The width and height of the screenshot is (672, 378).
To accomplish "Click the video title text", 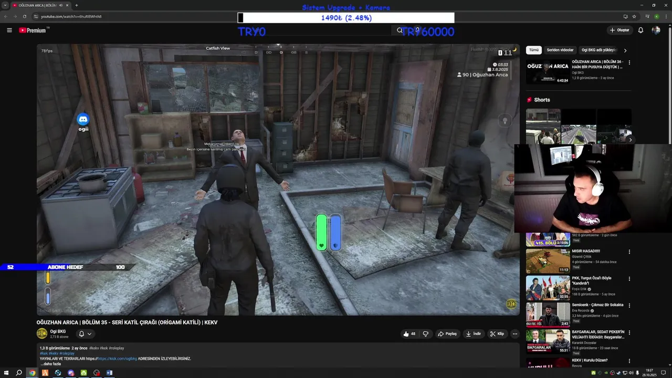I will pos(127,322).
